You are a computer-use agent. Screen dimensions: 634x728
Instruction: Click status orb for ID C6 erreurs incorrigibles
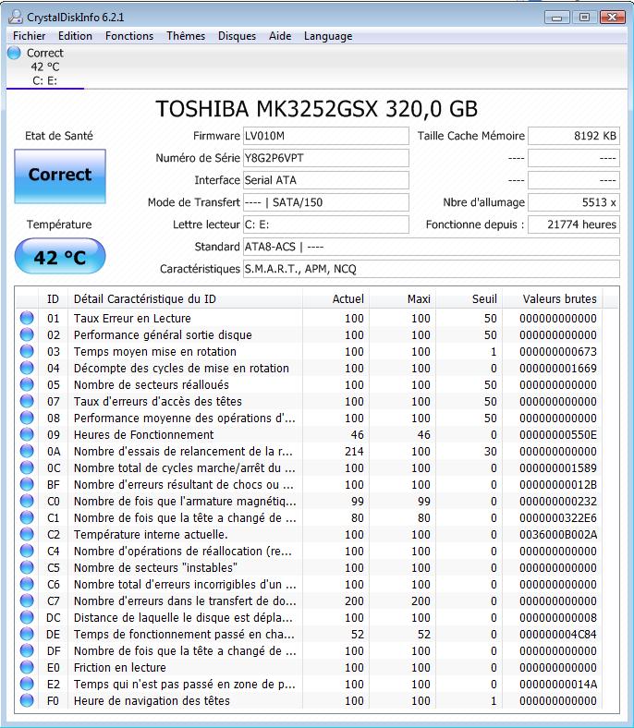[x=27, y=585]
